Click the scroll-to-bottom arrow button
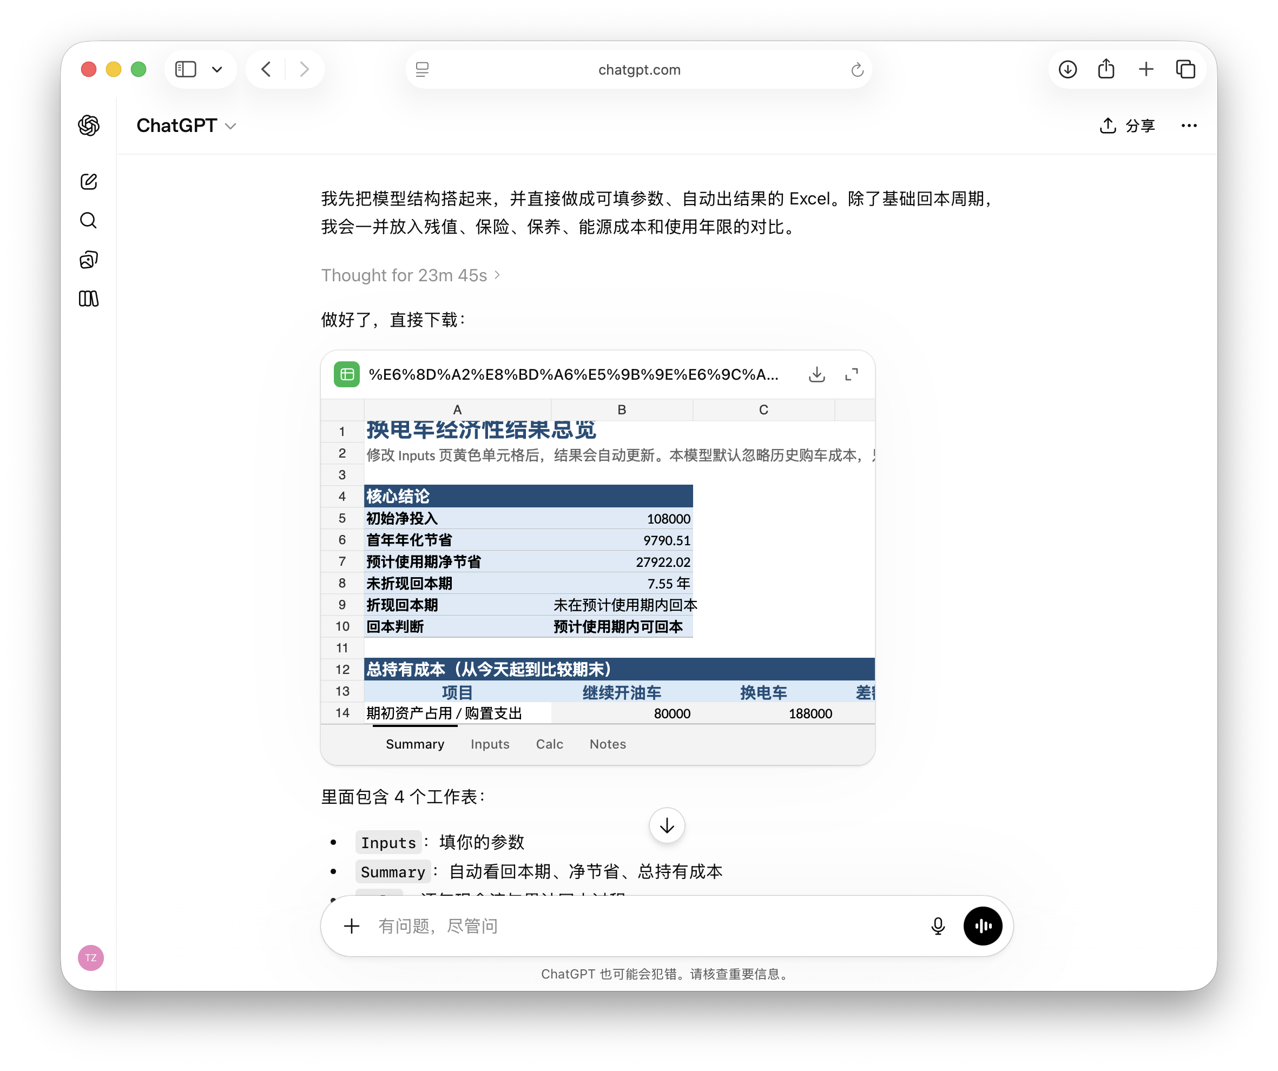 tap(667, 826)
